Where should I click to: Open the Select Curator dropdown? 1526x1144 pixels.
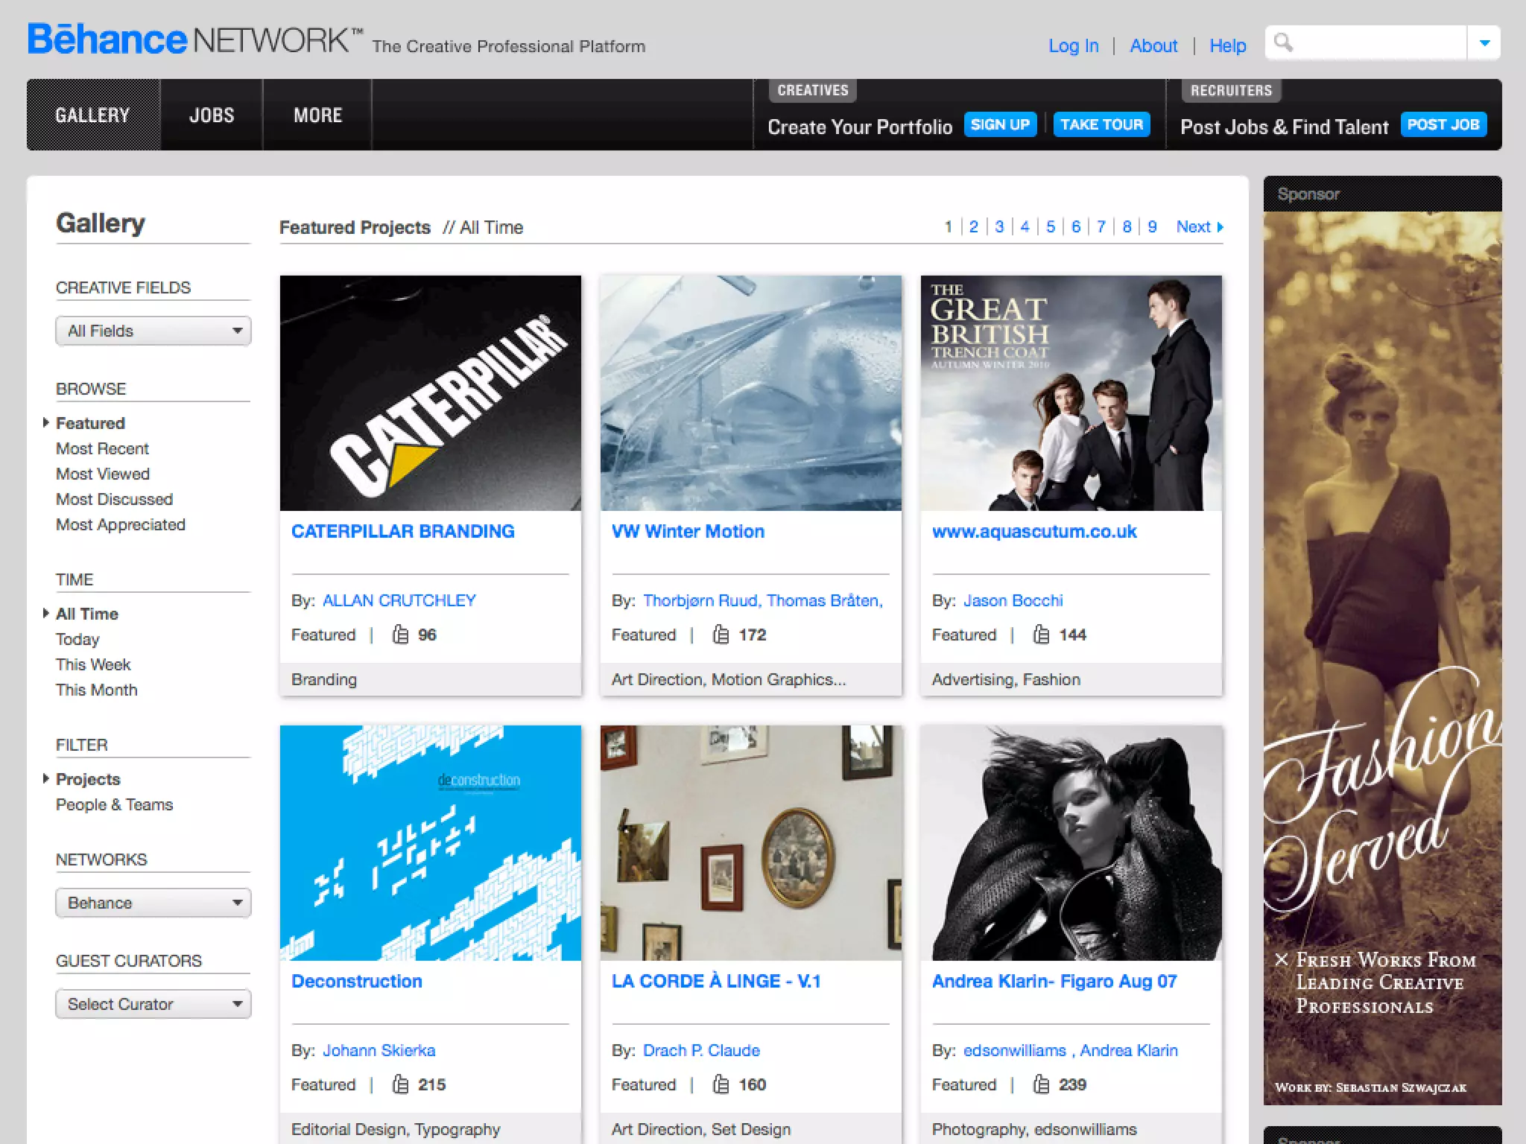pyautogui.click(x=153, y=1004)
